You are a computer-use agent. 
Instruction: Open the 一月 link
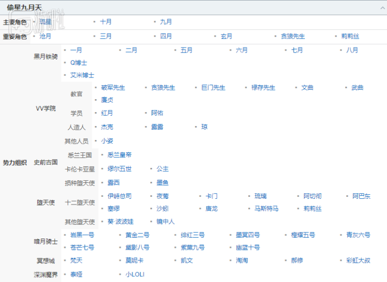click(76, 50)
